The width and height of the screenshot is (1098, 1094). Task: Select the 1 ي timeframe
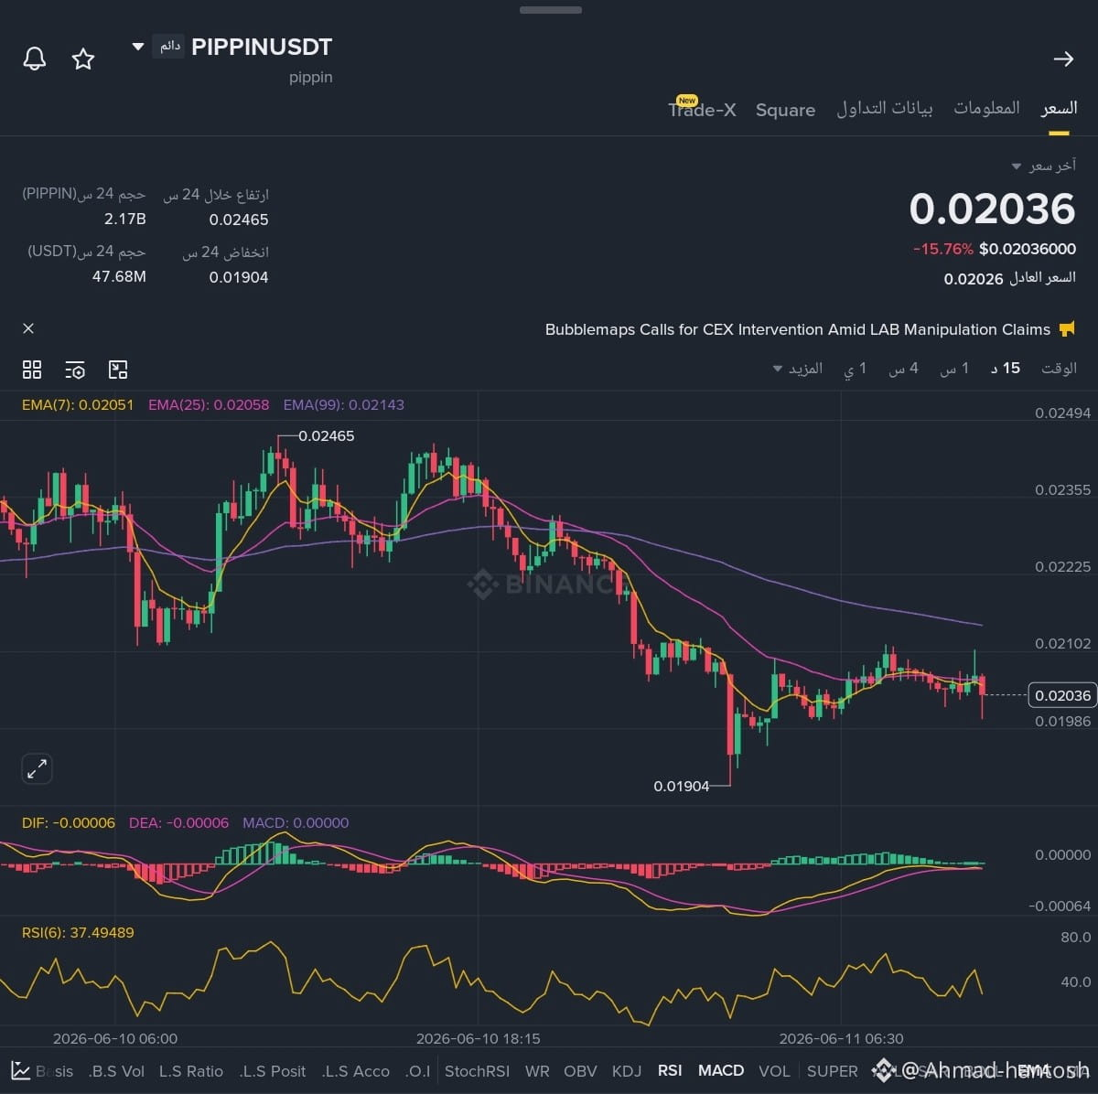(x=856, y=369)
